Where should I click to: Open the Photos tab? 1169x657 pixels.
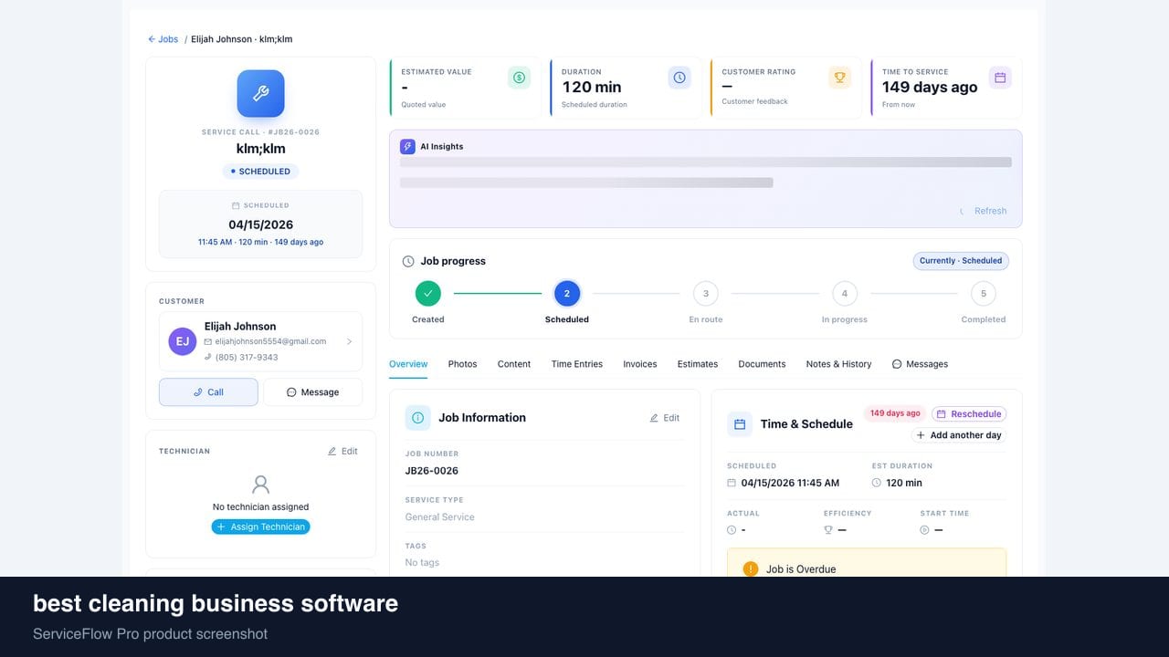click(x=462, y=364)
